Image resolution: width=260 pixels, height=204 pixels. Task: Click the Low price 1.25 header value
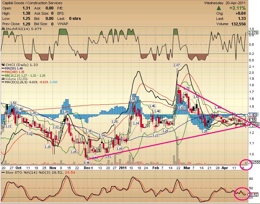click(26, 19)
